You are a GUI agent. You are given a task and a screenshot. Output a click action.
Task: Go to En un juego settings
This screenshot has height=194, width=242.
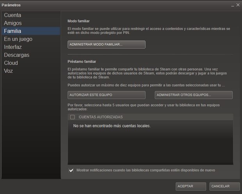(18, 39)
